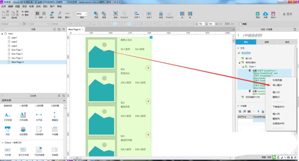Choose import images (导入图片) from context menu
The width and height of the screenshot is (299, 161).
277,85
